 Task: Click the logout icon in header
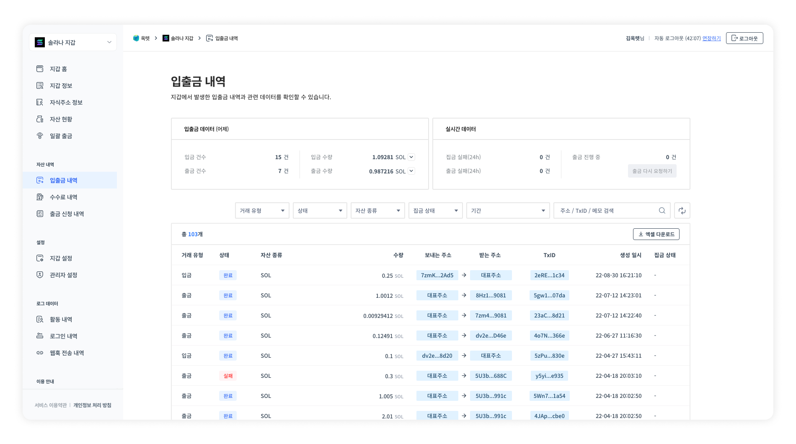tap(734, 38)
